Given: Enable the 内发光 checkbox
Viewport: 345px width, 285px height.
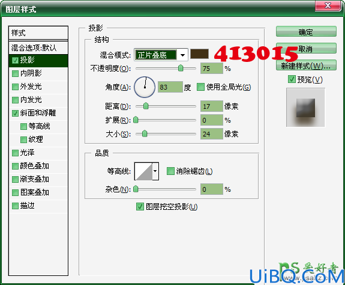Looking at the screenshot, I should click(x=15, y=100).
